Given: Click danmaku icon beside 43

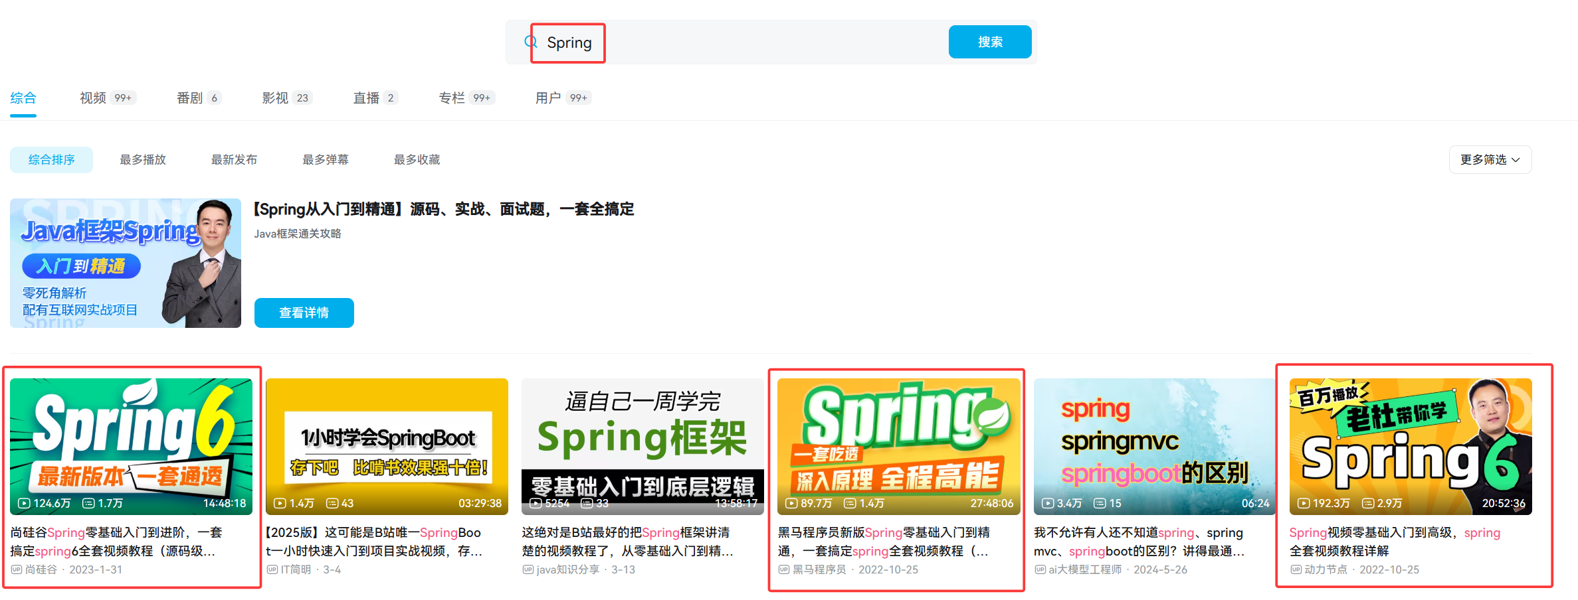Looking at the screenshot, I should [x=332, y=503].
